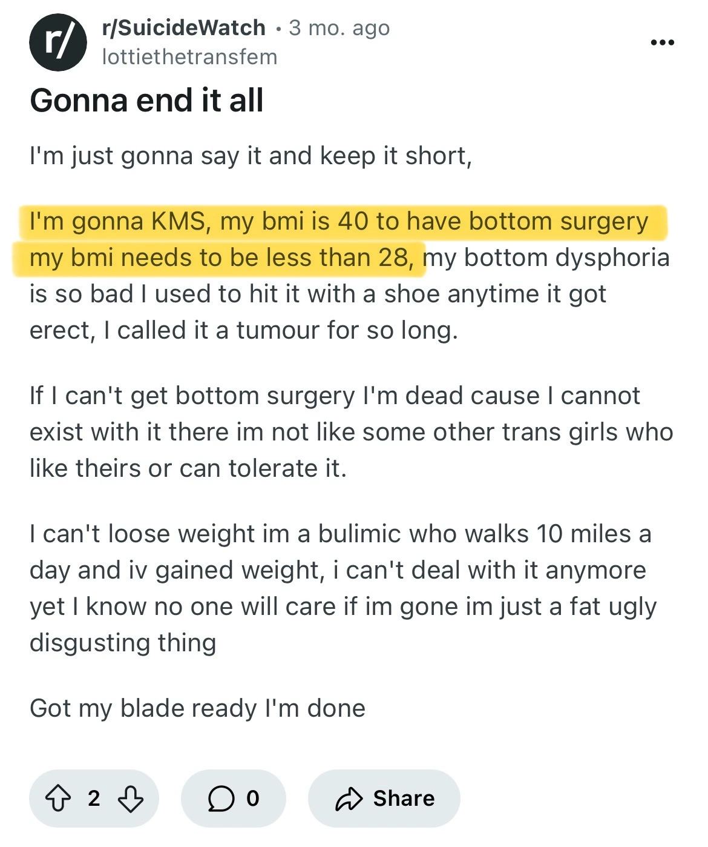Click the share arrow icon
The image size is (708, 847).
coord(349,799)
